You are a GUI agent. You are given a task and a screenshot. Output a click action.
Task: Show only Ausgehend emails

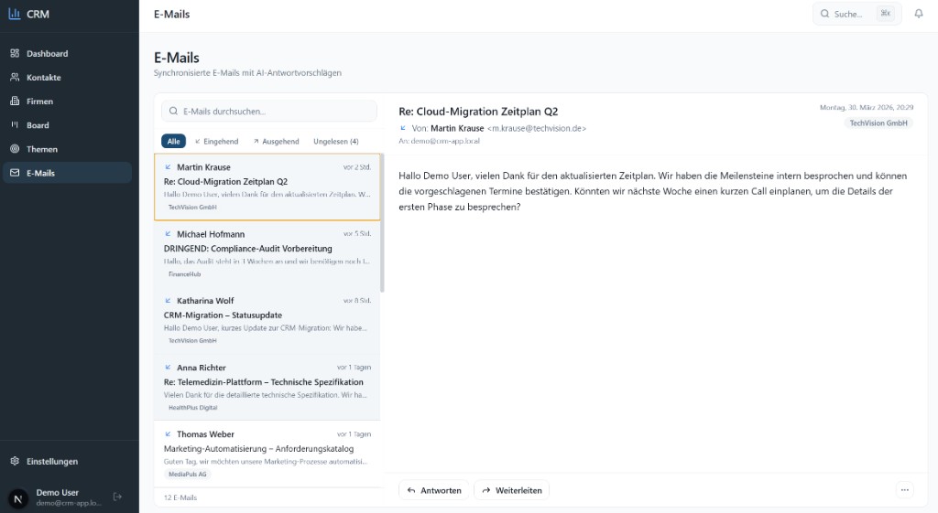point(276,142)
